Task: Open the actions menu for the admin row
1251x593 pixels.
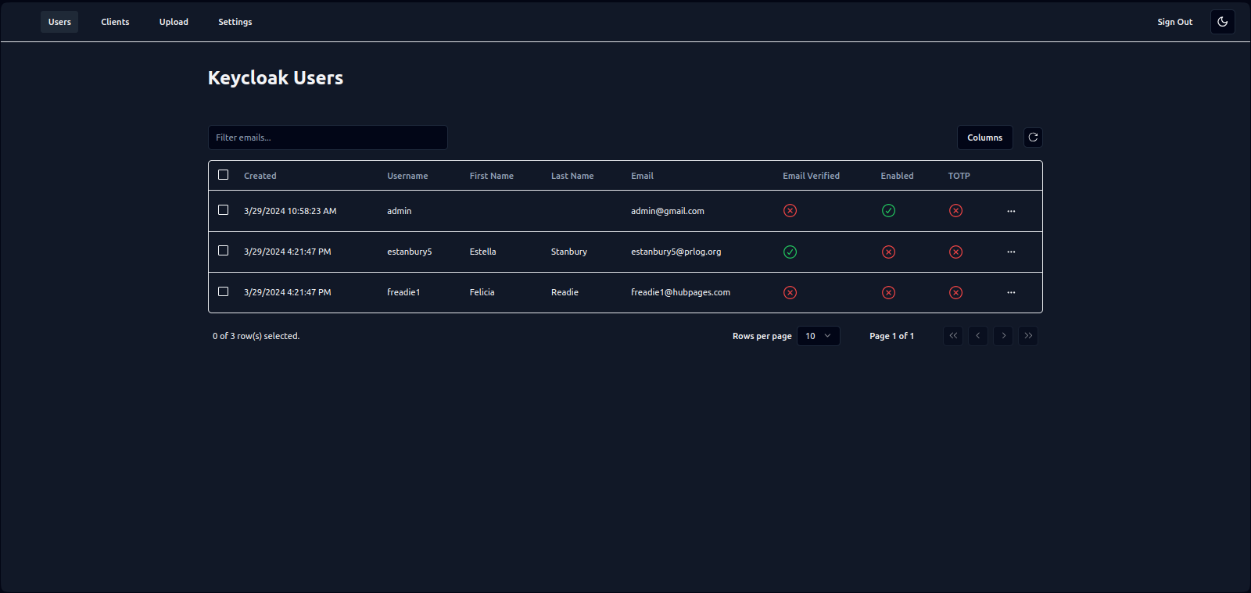Action: 1011,211
